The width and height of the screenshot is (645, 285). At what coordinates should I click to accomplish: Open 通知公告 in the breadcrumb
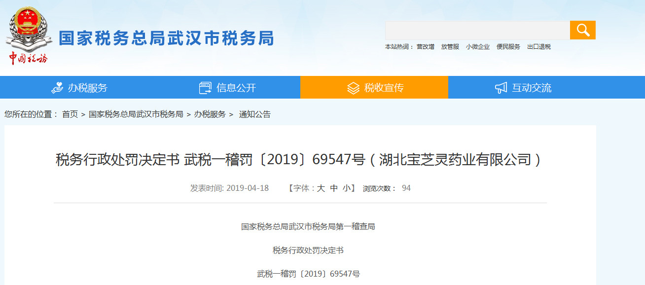point(254,114)
